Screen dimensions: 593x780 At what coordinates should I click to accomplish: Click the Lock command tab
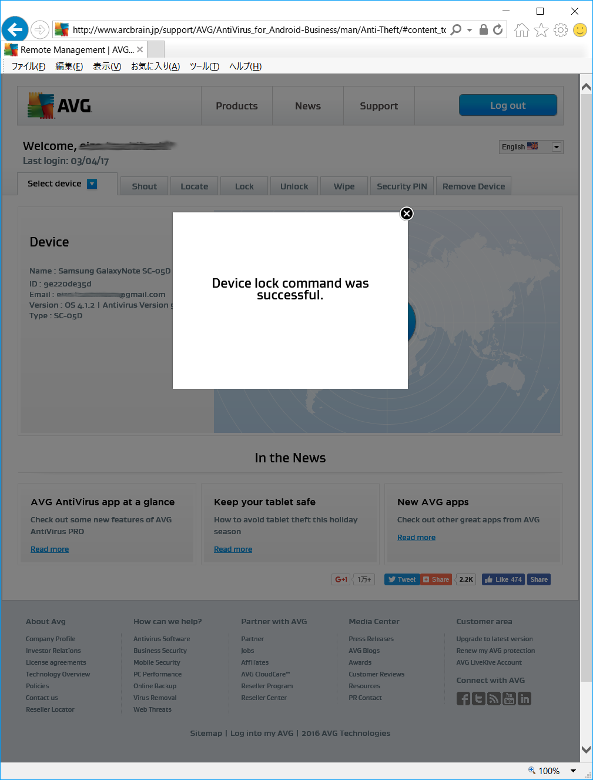244,186
